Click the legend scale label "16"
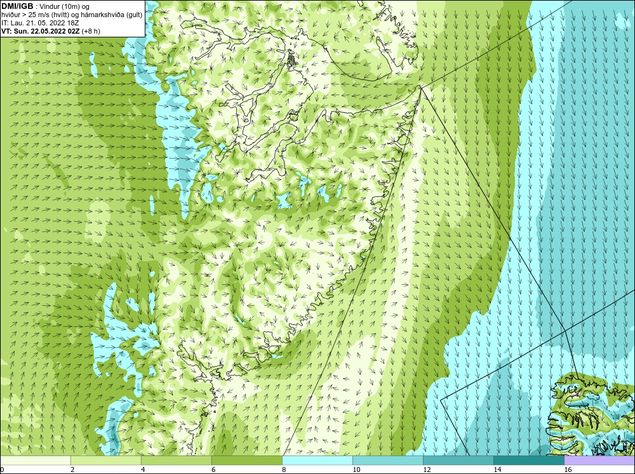Image resolution: width=635 pixels, height=474 pixels. (568, 470)
